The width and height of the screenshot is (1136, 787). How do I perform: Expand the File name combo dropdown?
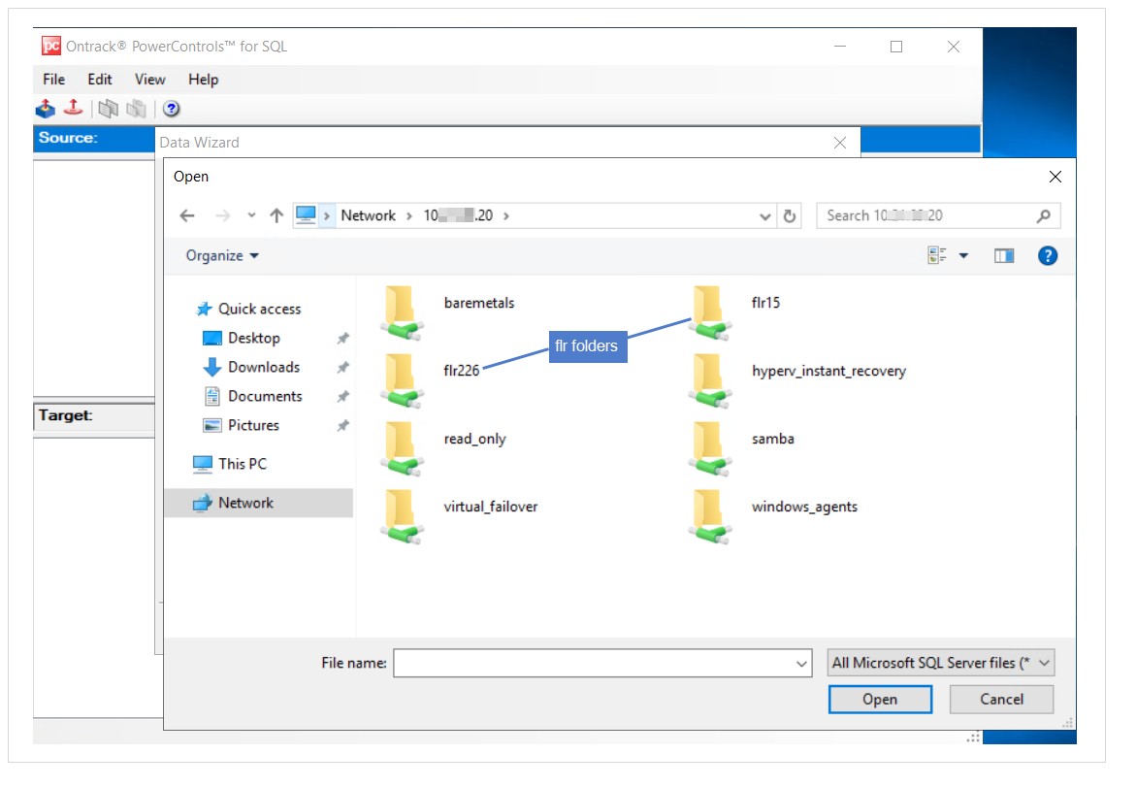coord(801,663)
